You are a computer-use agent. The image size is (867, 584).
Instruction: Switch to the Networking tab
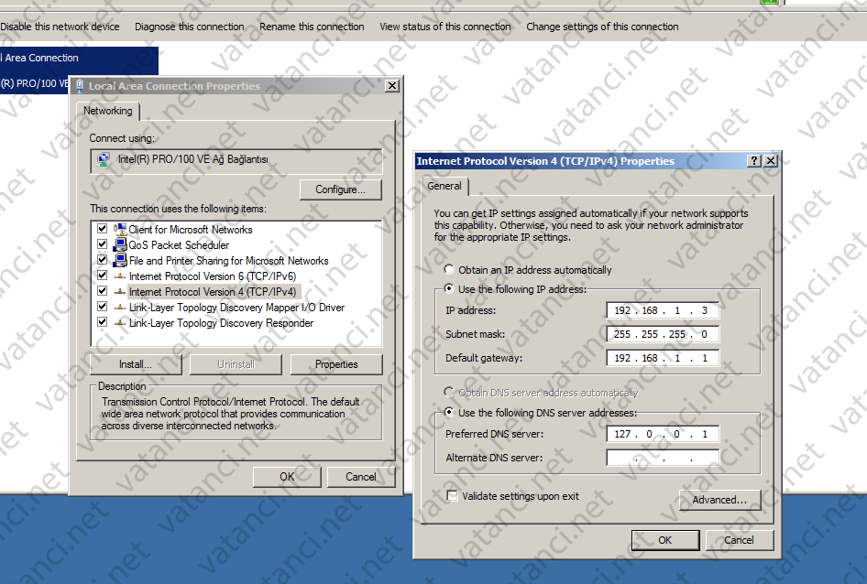107,111
